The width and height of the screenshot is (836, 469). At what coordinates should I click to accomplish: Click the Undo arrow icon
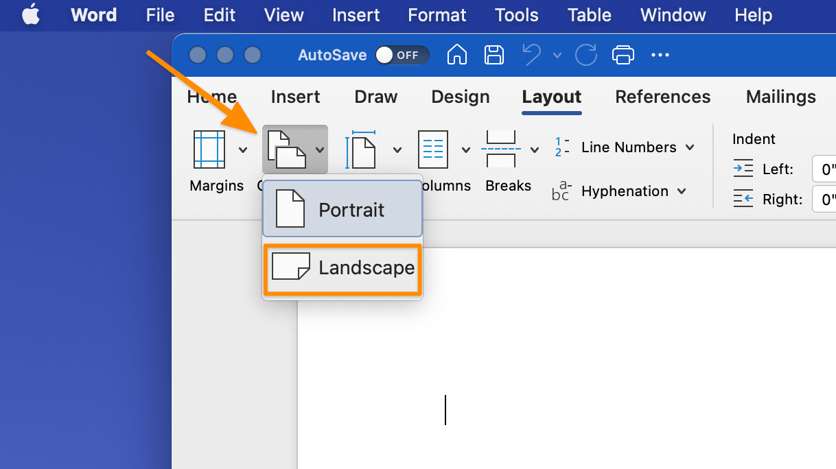point(532,55)
